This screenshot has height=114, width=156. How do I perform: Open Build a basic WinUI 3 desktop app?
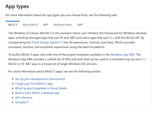tap(37, 93)
